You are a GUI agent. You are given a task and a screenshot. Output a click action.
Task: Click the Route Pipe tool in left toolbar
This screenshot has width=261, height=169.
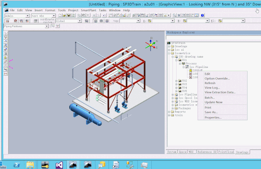click(x=6, y=37)
